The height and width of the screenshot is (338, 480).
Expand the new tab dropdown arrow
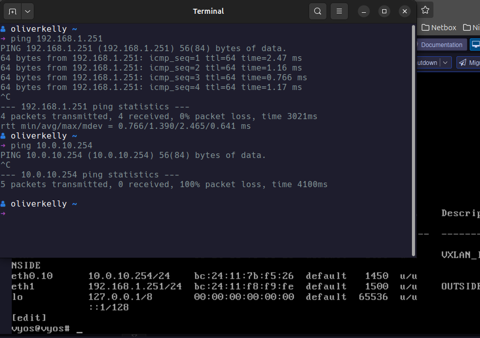(27, 11)
